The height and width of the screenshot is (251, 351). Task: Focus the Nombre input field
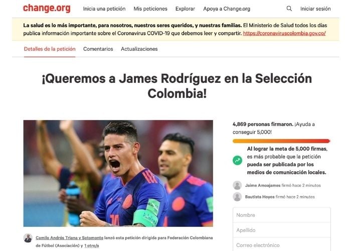(x=282, y=215)
